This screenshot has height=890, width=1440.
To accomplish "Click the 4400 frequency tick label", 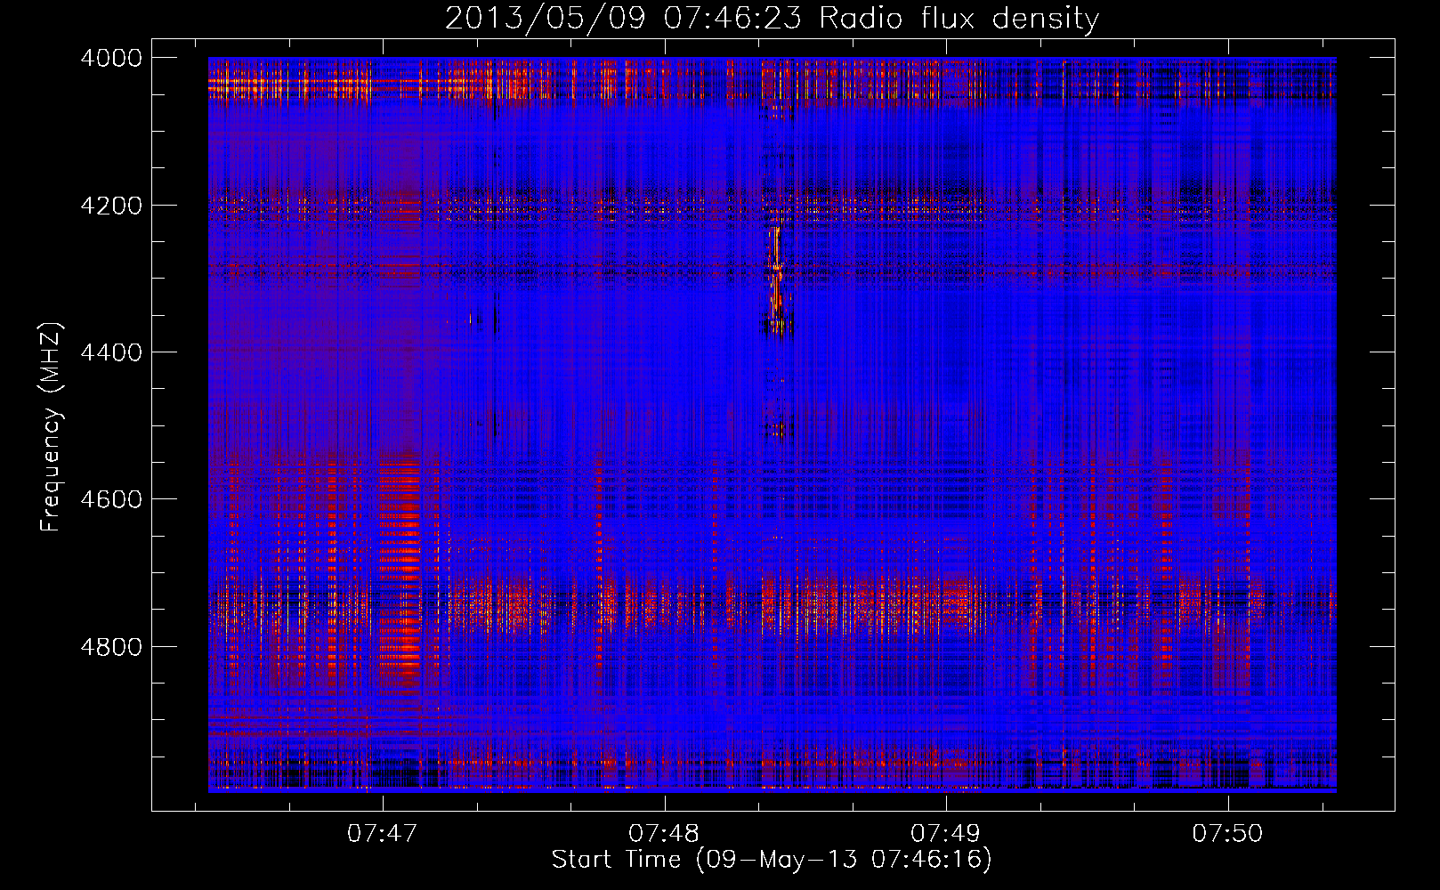I will pos(111,352).
